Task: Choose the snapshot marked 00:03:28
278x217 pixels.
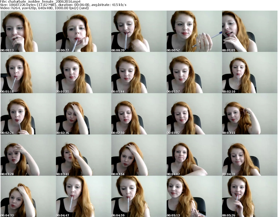Action: 28,155
